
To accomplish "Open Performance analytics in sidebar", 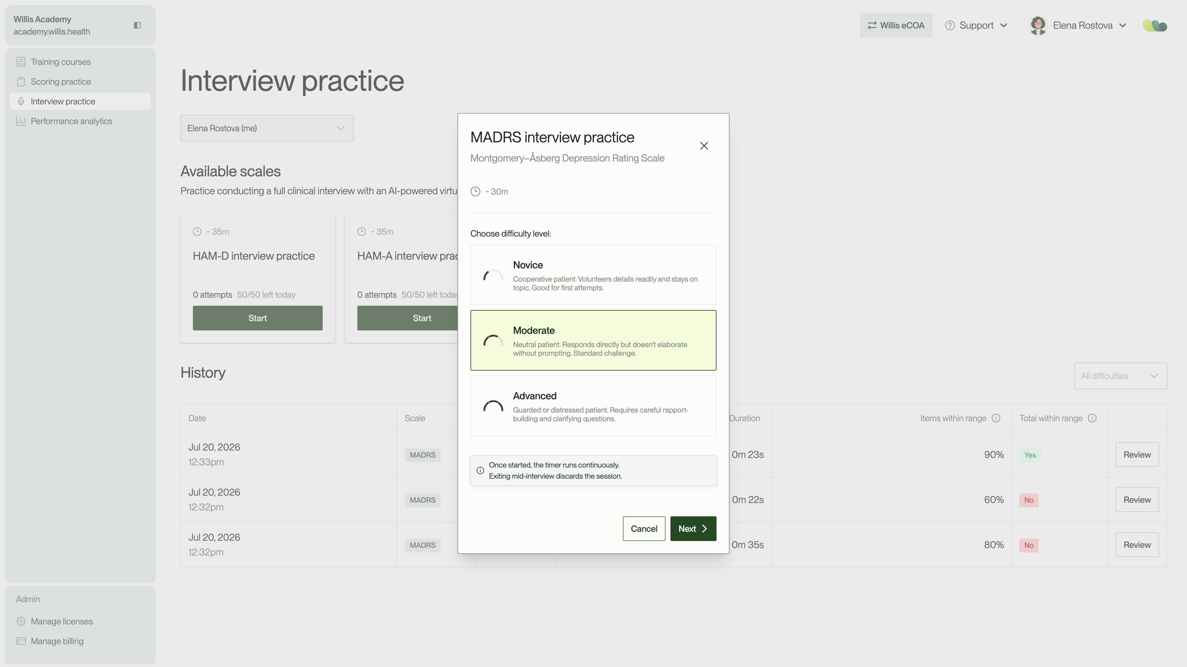I will [80, 121].
